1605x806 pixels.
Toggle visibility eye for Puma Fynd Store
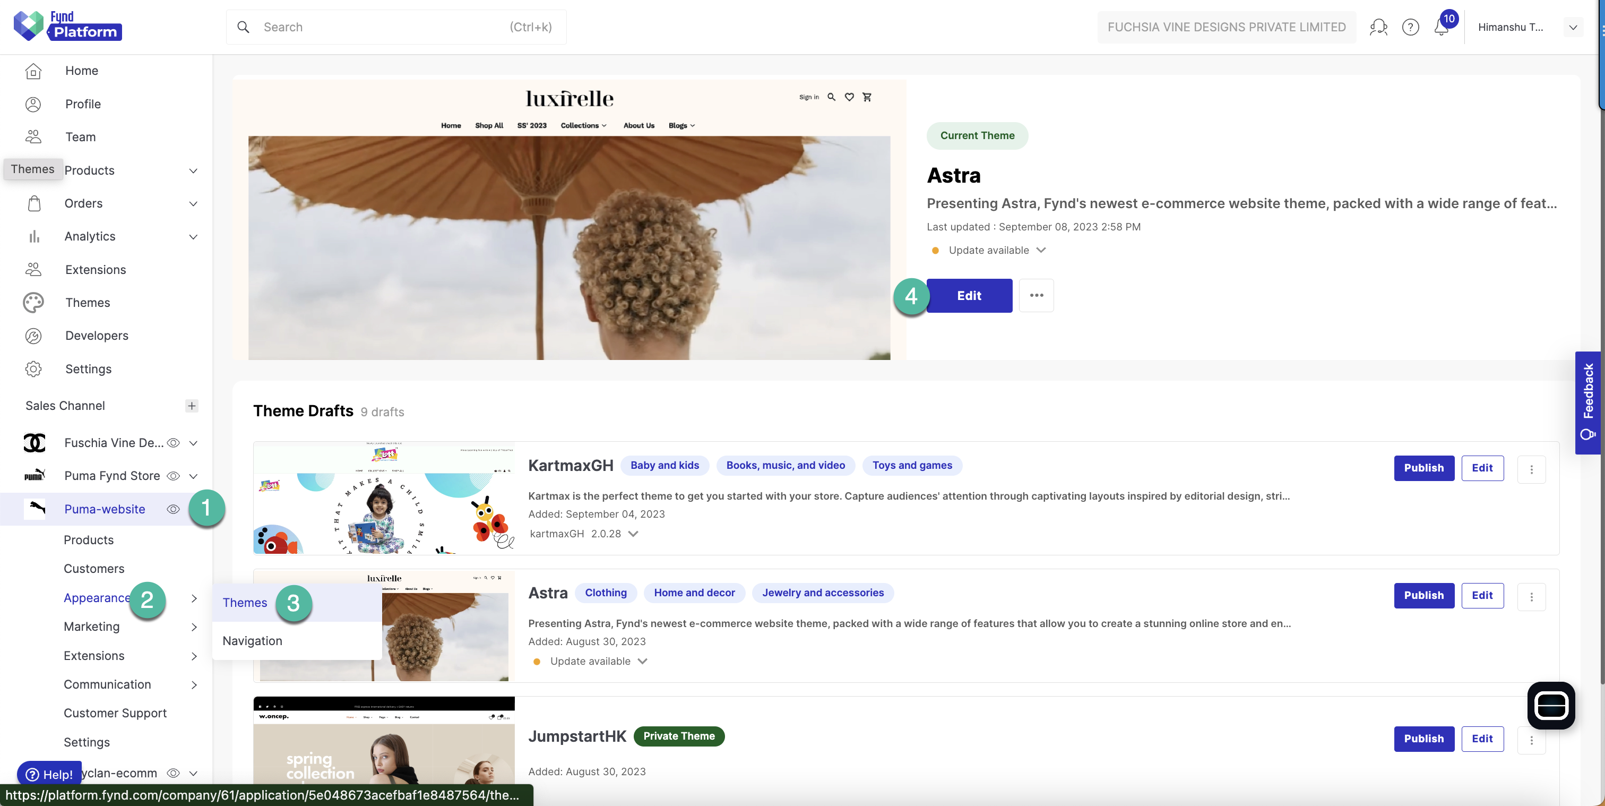[x=174, y=476]
